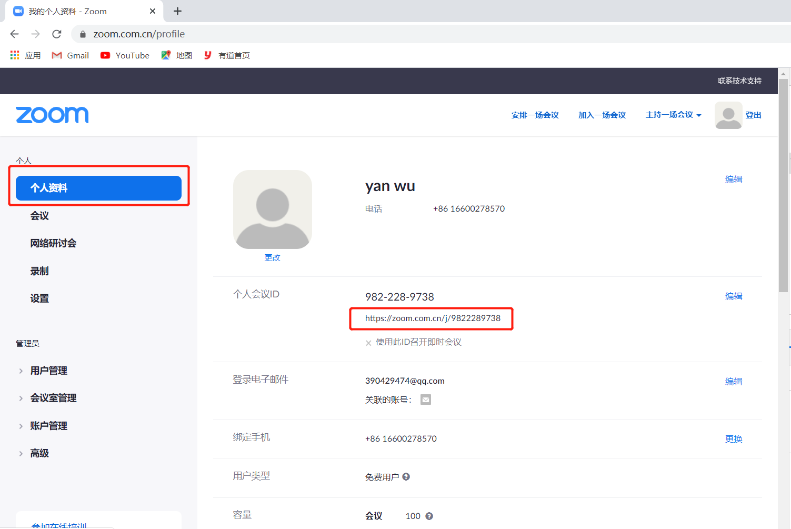Open 网络研讨会 in the sidebar
This screenshot has width=791, height=529.
click(53, 243)
